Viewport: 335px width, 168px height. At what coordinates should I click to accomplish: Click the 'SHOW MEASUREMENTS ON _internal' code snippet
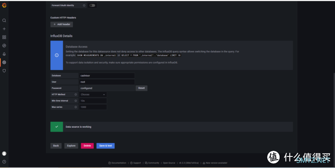click(97, 55)
